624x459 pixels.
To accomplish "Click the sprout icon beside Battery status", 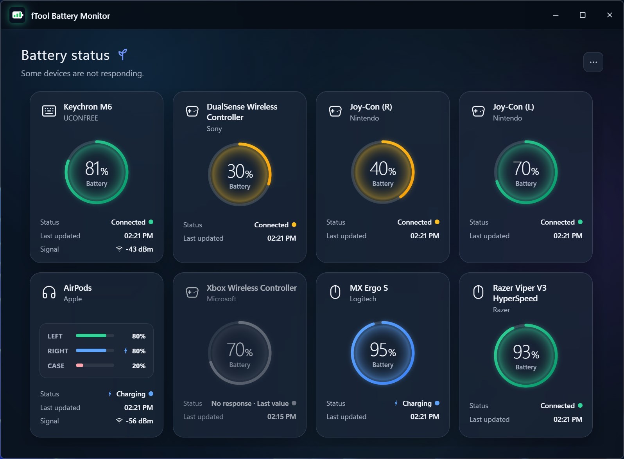I will pyautogui.click(x=123, y=54).
